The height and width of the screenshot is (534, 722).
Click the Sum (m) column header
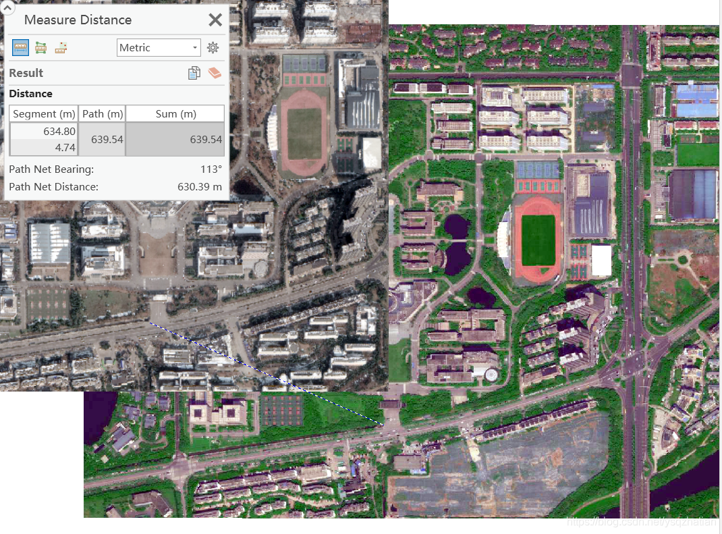click(x=175, y=114)
